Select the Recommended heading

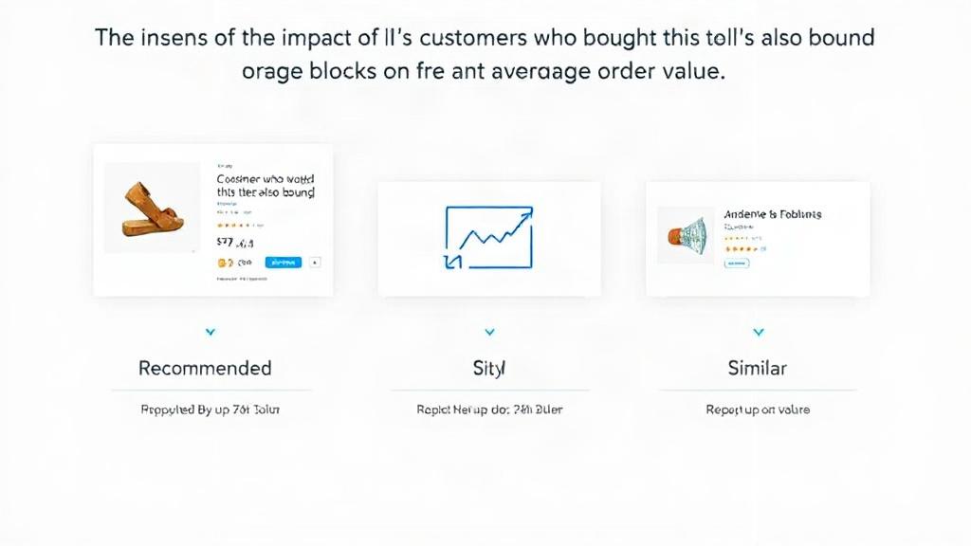(x=205, y=369)
